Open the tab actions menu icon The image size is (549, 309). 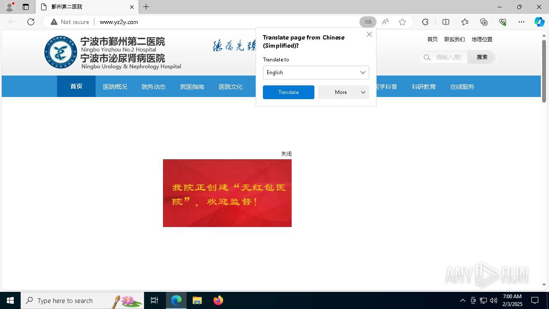(26, 7)
